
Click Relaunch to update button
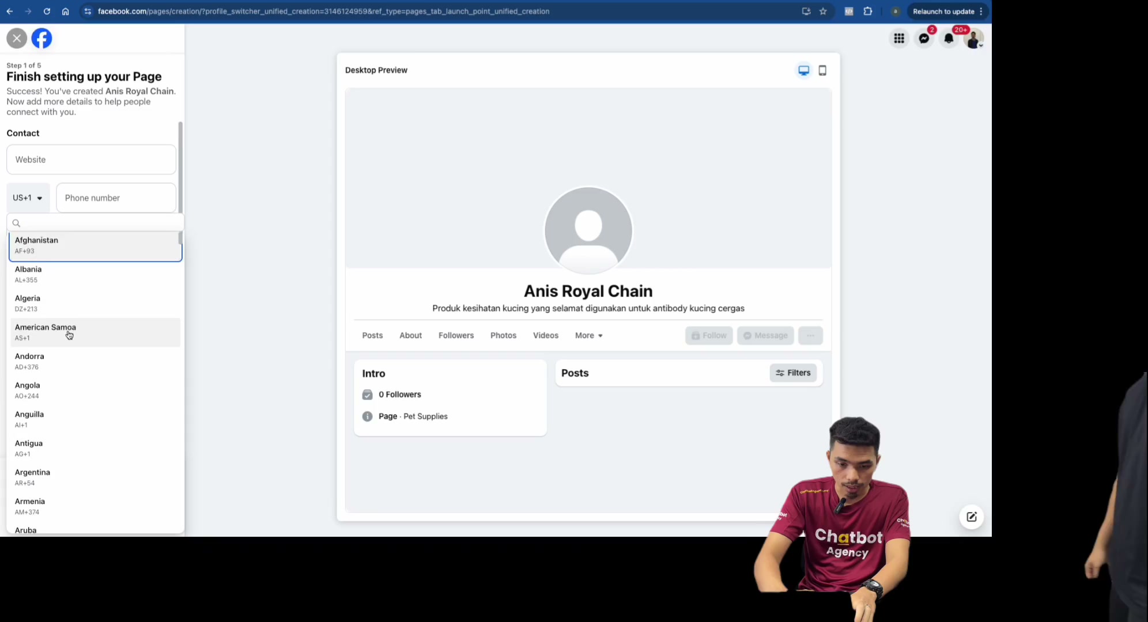tap(948, 12)
